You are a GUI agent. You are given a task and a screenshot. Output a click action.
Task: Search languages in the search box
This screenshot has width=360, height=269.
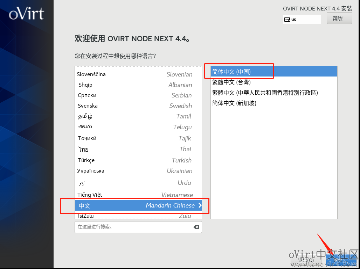[138, 227]
